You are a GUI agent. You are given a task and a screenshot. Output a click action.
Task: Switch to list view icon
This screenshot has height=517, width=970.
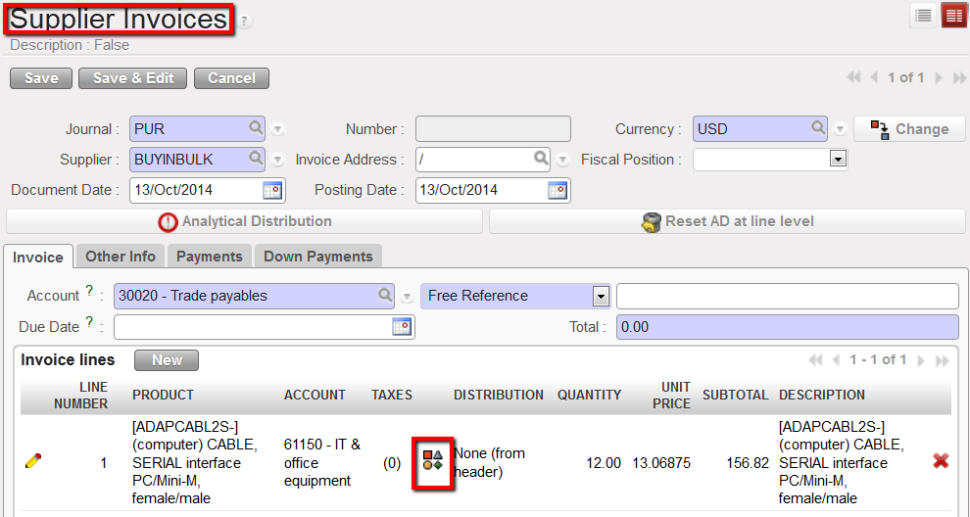922,16
